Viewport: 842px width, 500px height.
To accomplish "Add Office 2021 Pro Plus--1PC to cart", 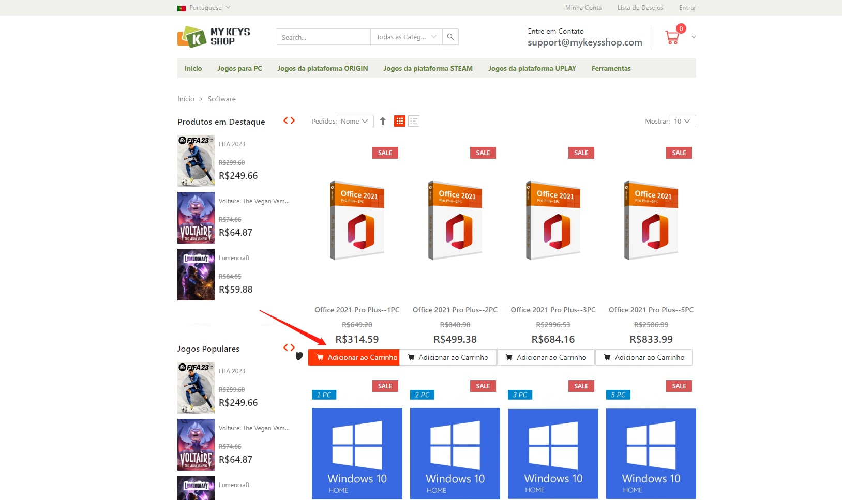I will pos(354,357).
